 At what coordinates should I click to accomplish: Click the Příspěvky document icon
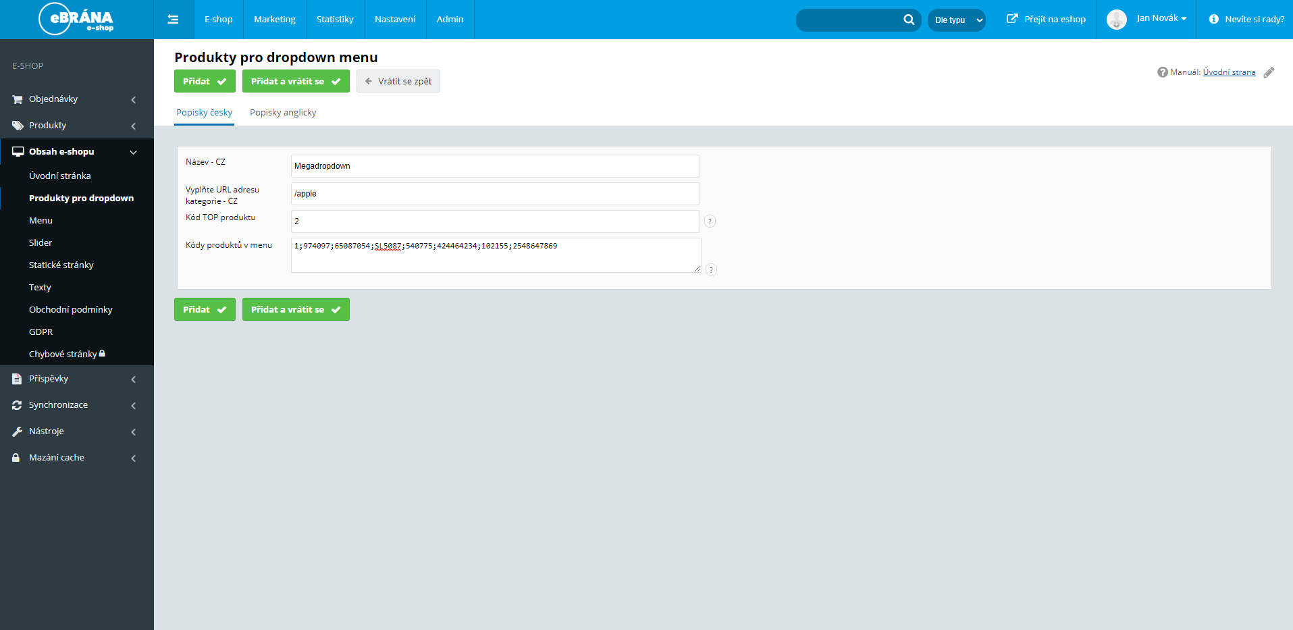click(x=17, y=379)
